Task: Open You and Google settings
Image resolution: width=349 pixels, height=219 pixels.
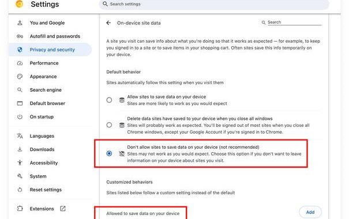Action: pos(47,22)
